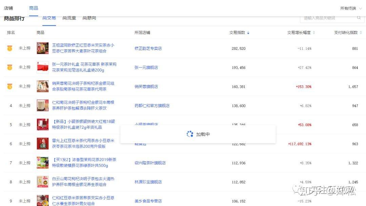
Task: Open thumbnail of 小罐茶银罐 product
Action: 43,125
